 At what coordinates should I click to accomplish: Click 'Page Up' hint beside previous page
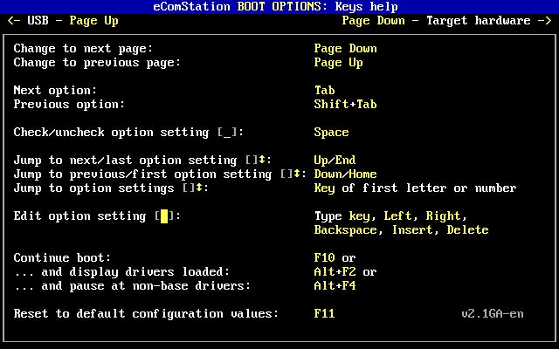point(338,63)
